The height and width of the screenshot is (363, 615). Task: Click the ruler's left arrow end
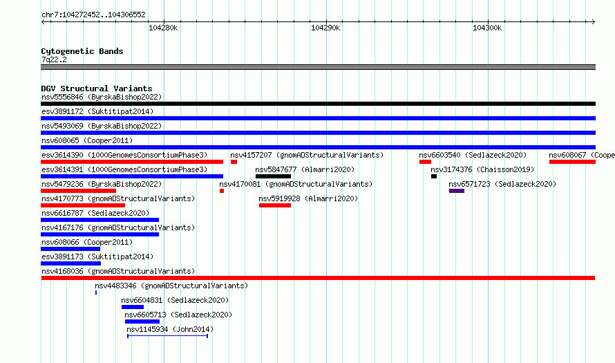point(43,21)
